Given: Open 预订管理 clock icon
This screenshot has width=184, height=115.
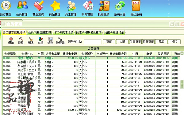Looking at the screenshot, I should (x=6, y=6).
